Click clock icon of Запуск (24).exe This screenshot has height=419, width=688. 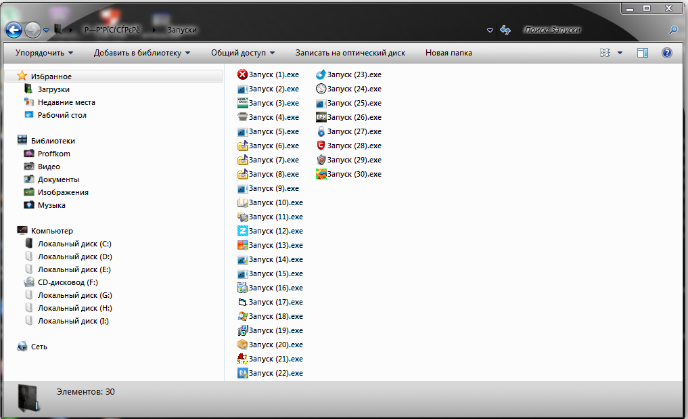tap(321, 88)
